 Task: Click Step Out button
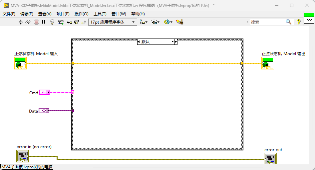tap(83, 22)
